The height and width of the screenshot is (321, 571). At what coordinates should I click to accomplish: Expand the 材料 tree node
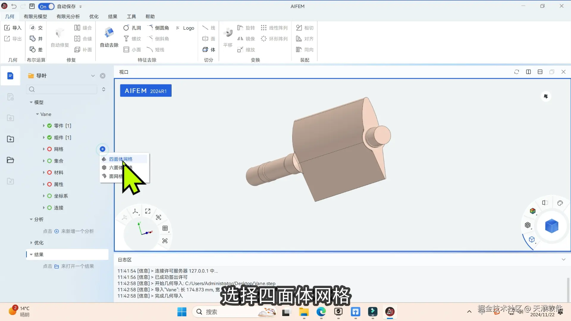pos(44,173)
